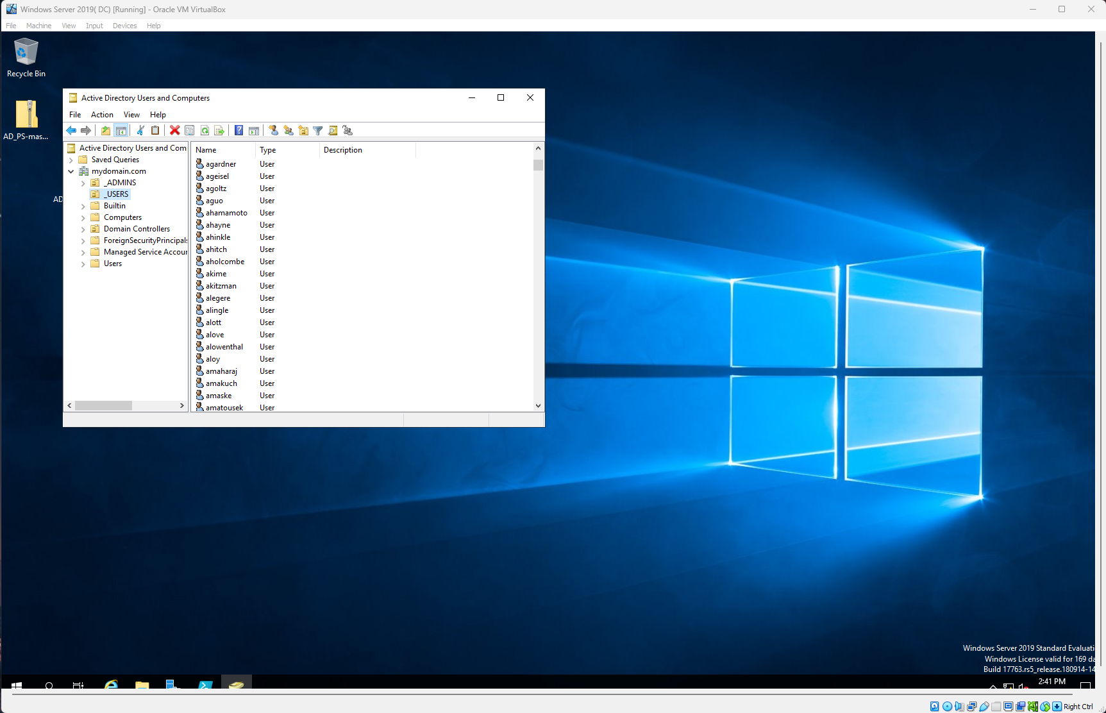Open the Recycle Bin desktop icon
This screenshot has height=713, width=1106.
(x=26, y=58)
